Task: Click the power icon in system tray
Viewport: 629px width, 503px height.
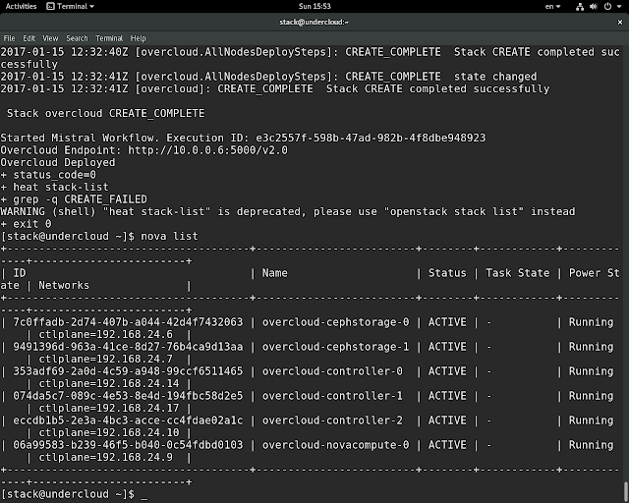Action: tap(607, 7)
